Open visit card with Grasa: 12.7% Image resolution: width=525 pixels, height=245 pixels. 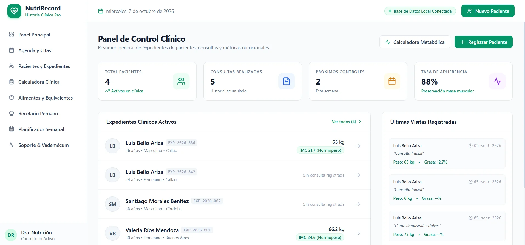tap(447, 154)
